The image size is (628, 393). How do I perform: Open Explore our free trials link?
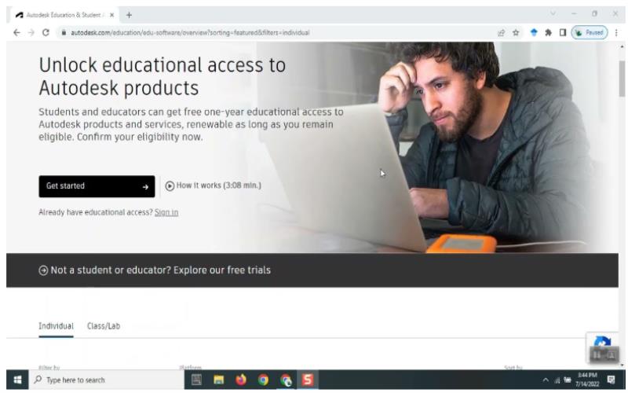(155, 270)
